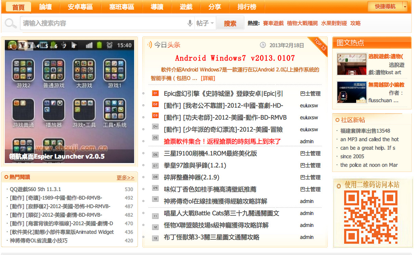This screenshot has width=415, height=255.
Task: Open 拳皇97誰與爭鋒(1.2.1) article
Action: (x=195, y=165)
